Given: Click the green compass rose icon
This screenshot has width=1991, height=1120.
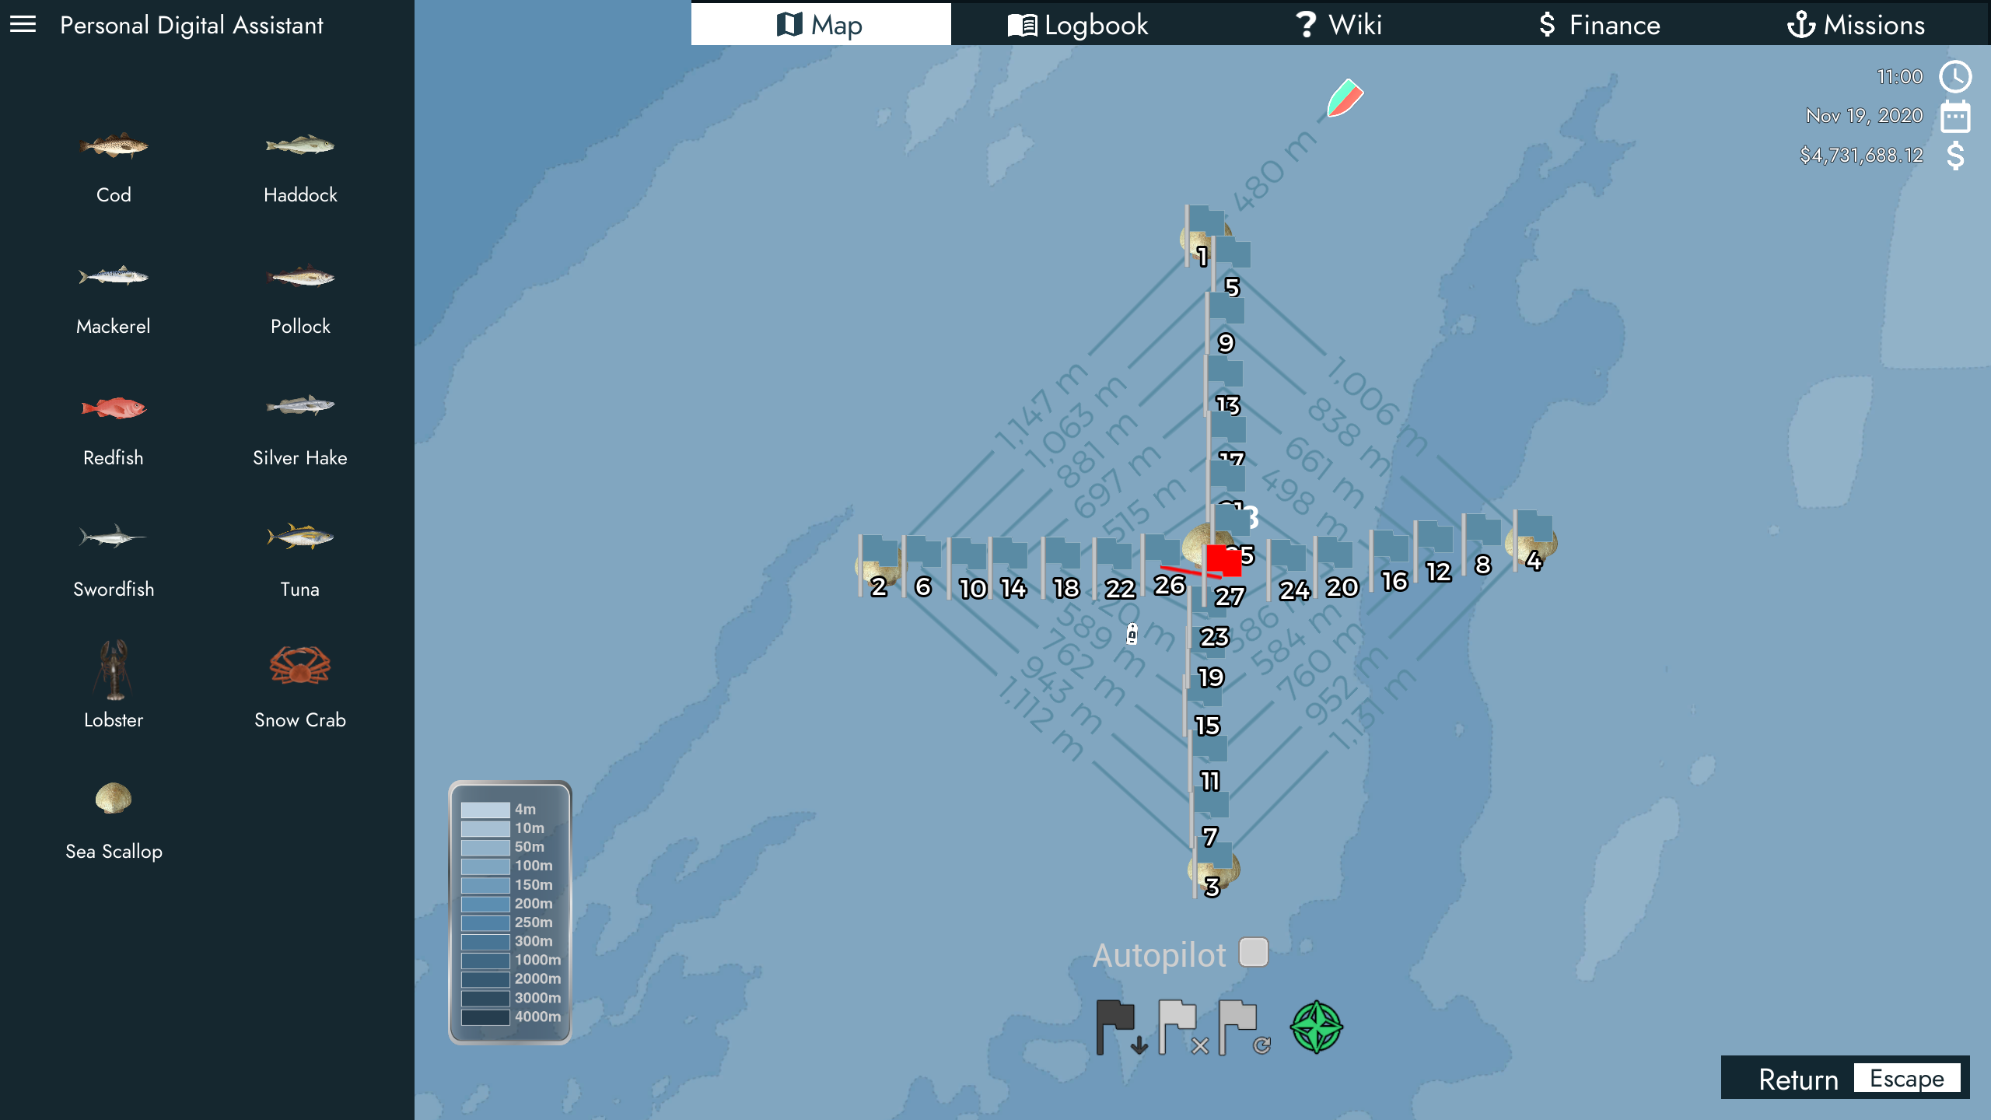Looking at the screenshot, I should (1316, 1027).
